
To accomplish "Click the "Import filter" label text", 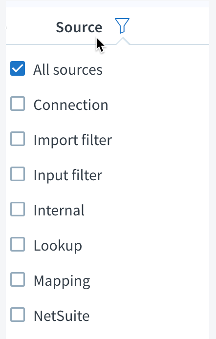I will (x=73, y=140).
